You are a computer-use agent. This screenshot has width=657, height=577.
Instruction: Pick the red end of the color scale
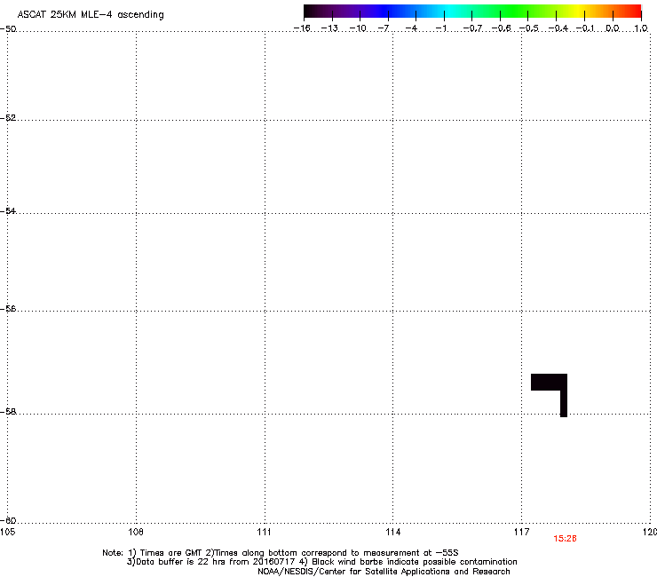coord(635,12)
